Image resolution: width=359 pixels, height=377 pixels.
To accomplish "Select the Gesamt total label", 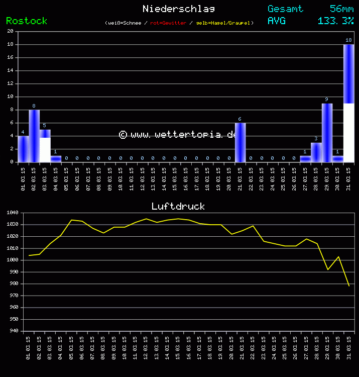I will tap(285, 9).
